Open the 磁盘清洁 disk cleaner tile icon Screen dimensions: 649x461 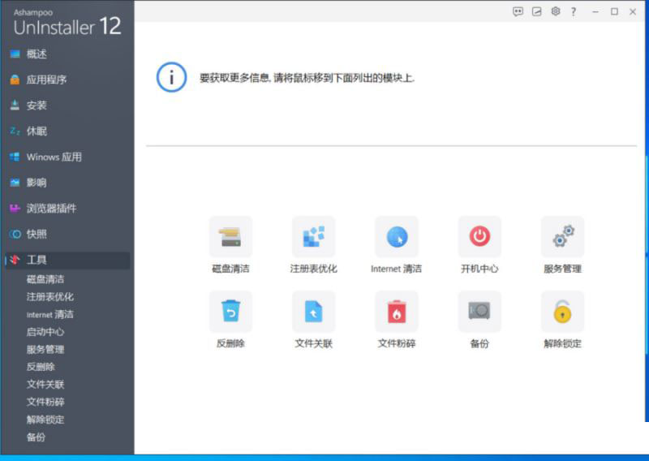point(230,236)
